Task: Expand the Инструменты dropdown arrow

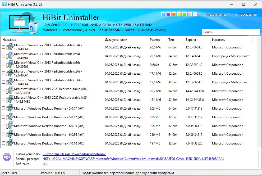Action: (x=229, y=14)
